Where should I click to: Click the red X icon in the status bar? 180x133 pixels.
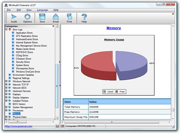[x=62, y=126]
